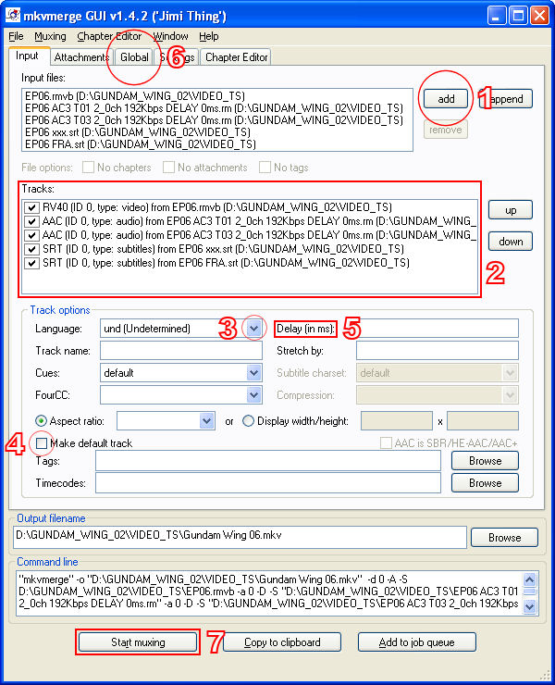The image size is (555, 685).
Task: Open the Aspect ratio dropdown
Action: coord(207,421)
